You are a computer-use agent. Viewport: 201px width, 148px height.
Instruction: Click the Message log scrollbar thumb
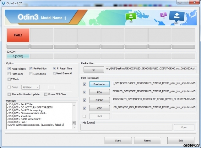coord(74,123)
